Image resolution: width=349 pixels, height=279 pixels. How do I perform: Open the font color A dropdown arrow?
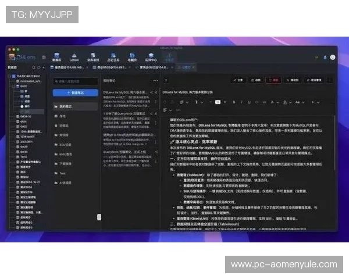pyautogui.click(x=277, y=102)
